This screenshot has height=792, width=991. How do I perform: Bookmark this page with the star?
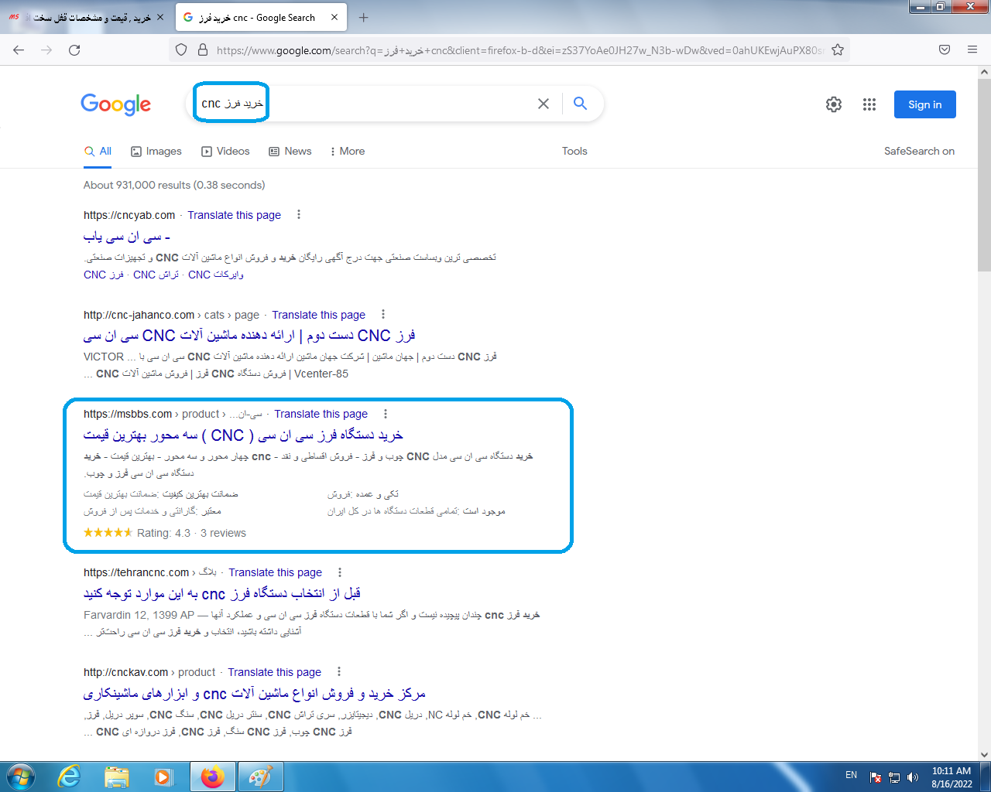pyautogui.click(x=838, y=49)
